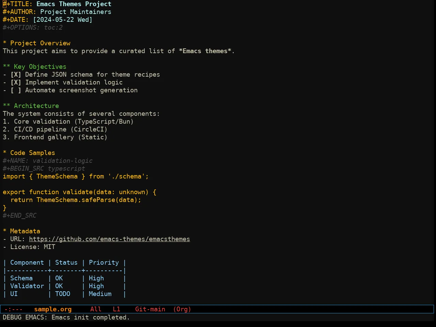
Task: Click the 'L1' line number indicator
Action: 116,309
